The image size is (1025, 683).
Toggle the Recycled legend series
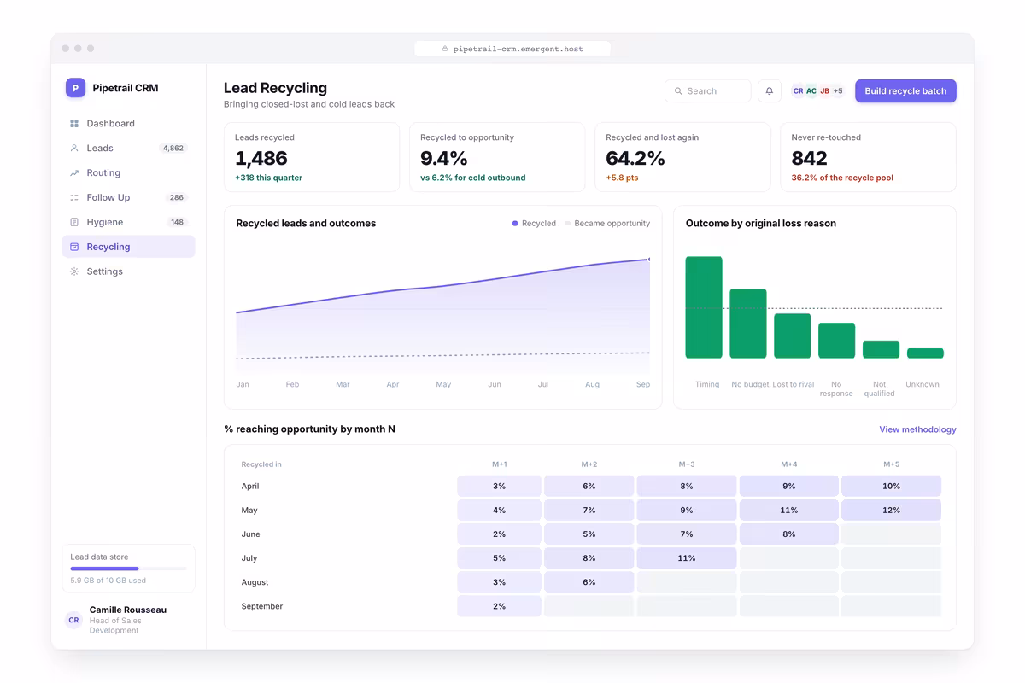[x=534, y=224]
